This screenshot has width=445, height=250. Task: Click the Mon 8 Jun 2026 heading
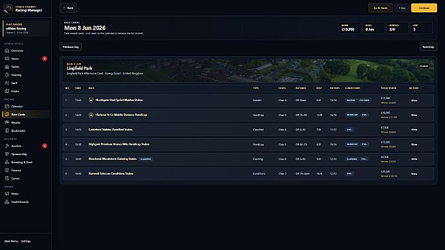click(85, 28)
